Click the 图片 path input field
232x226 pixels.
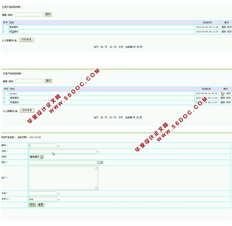pyautogui.click(x=63, y=163)
